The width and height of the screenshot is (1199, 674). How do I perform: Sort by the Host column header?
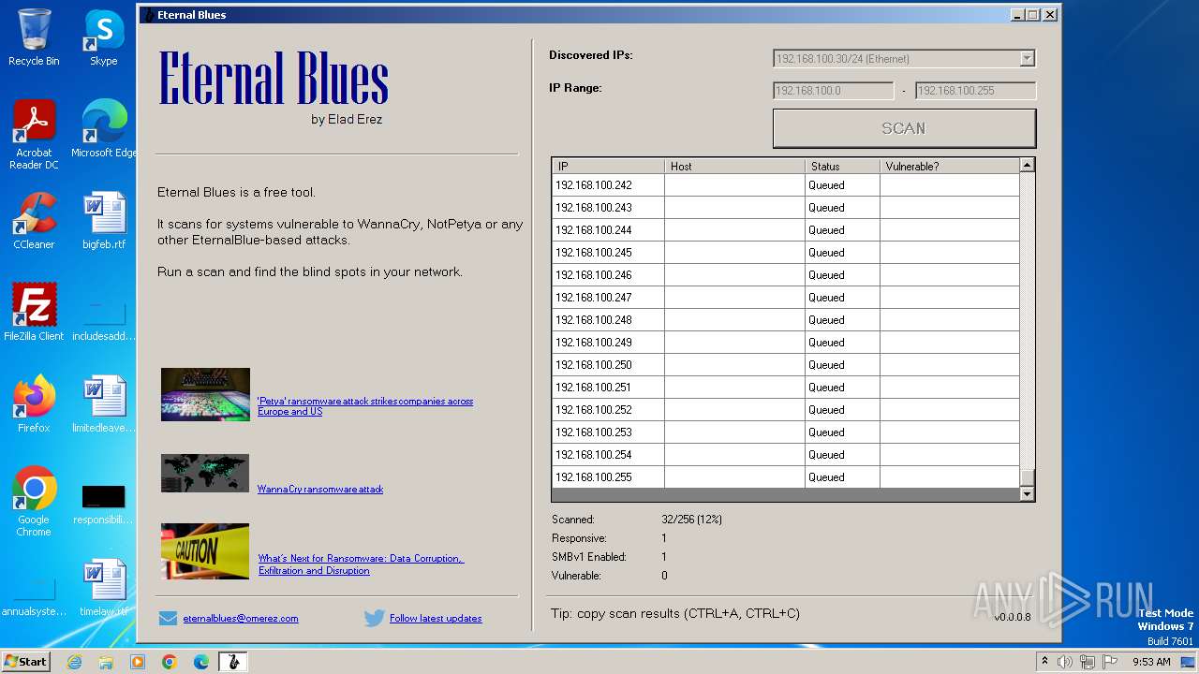(x=734, y=166)
